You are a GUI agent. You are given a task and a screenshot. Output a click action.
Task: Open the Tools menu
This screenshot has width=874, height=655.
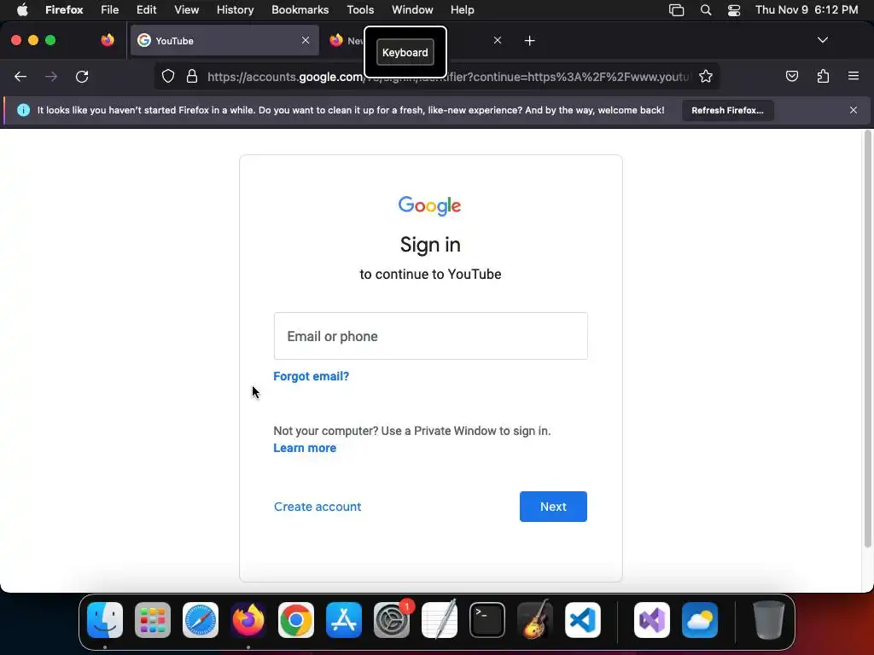pyautogui.click(x=360, y=9)
